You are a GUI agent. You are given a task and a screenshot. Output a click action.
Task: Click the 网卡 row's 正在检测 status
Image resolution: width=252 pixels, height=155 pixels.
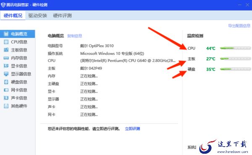89,114
